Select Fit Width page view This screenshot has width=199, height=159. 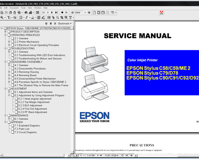point(103,13)
